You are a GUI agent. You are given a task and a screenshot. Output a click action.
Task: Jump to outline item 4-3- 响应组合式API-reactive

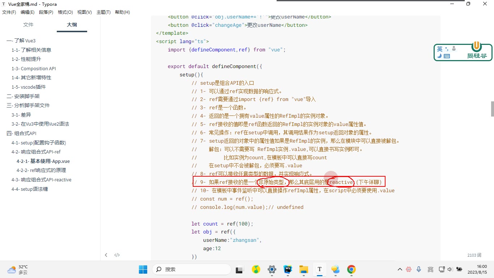click(x=42, y=180)
